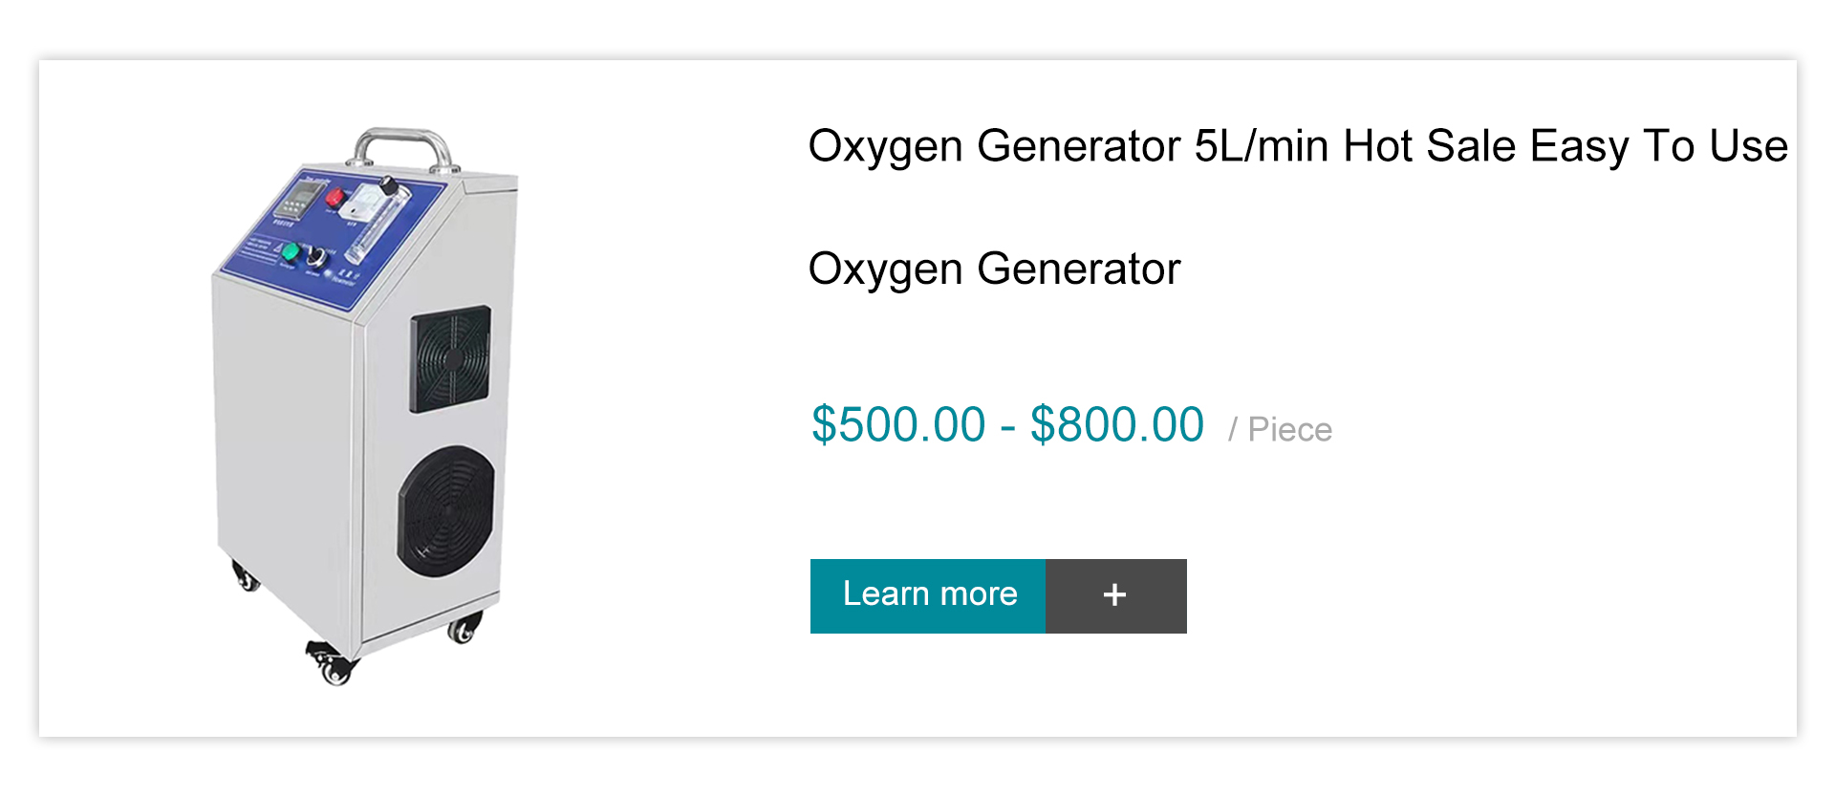The height and width of the screenshot is (797, 1835).
Task: Click the $800.00 maximum price
Action: click(x=1117, y=424)
